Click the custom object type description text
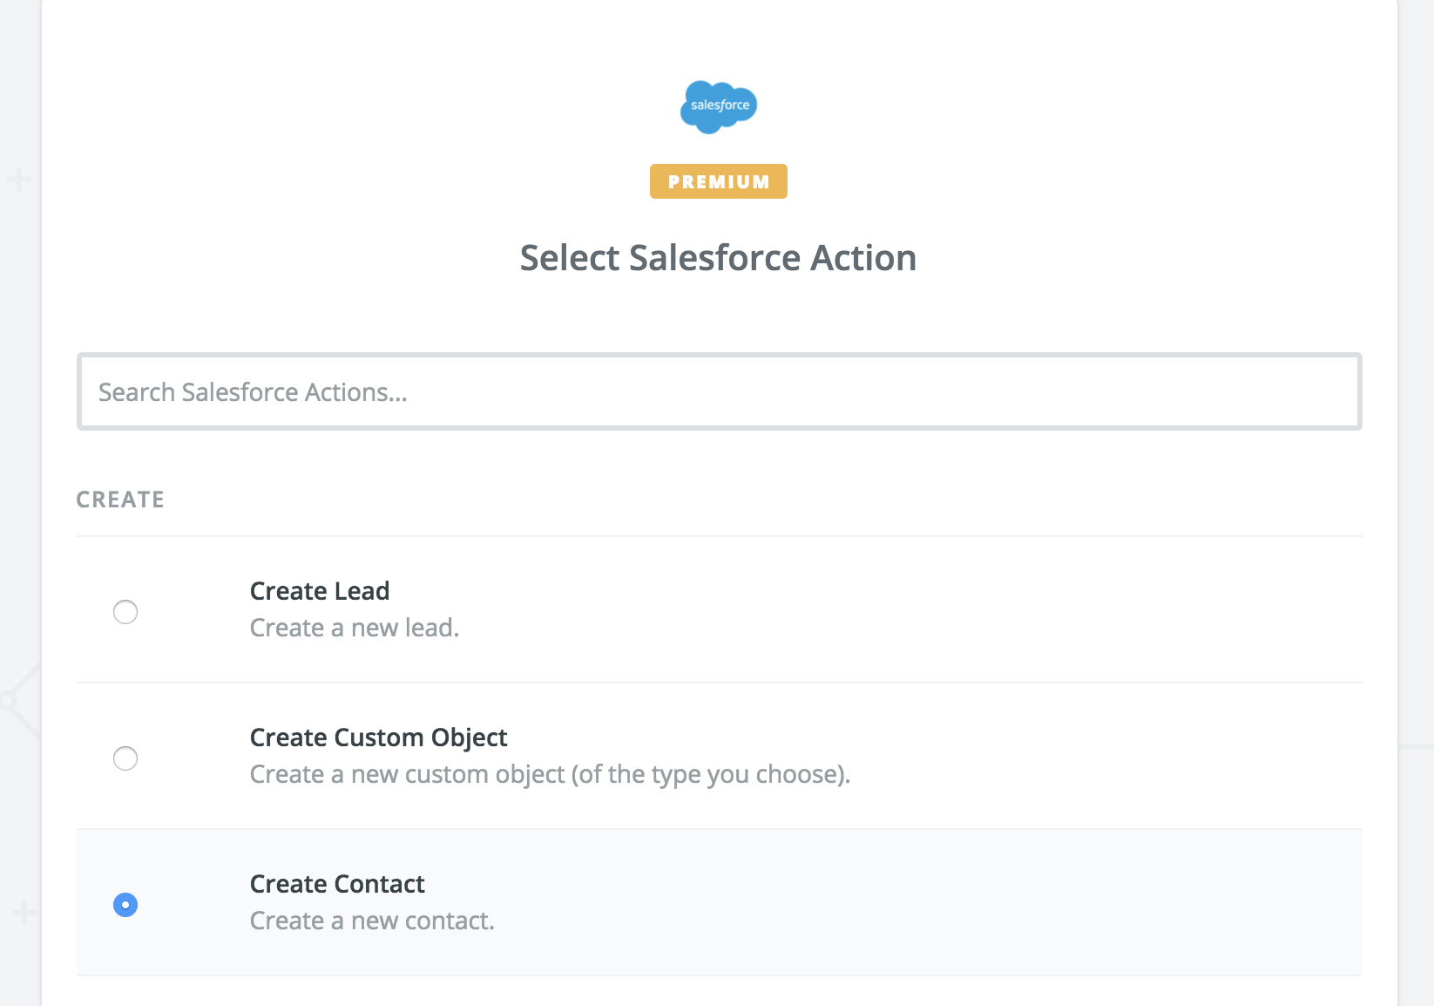1434x1006 pixels. pos(551,774)
